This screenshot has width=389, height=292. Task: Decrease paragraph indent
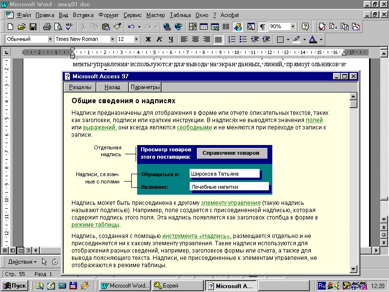click(x=254, y=39)
